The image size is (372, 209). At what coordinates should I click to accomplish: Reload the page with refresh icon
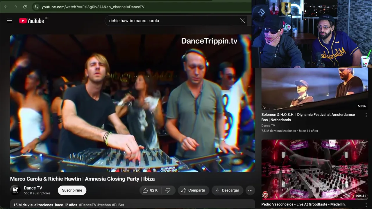pos(25,7)
